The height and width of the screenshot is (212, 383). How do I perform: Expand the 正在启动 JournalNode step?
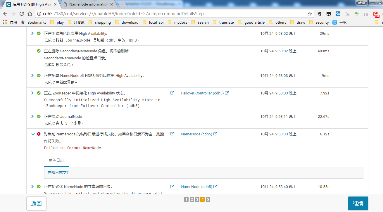32,116
